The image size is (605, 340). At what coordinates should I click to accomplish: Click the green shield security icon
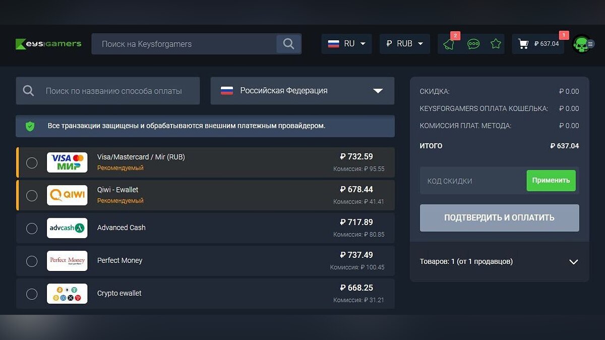tap(30, 126)
